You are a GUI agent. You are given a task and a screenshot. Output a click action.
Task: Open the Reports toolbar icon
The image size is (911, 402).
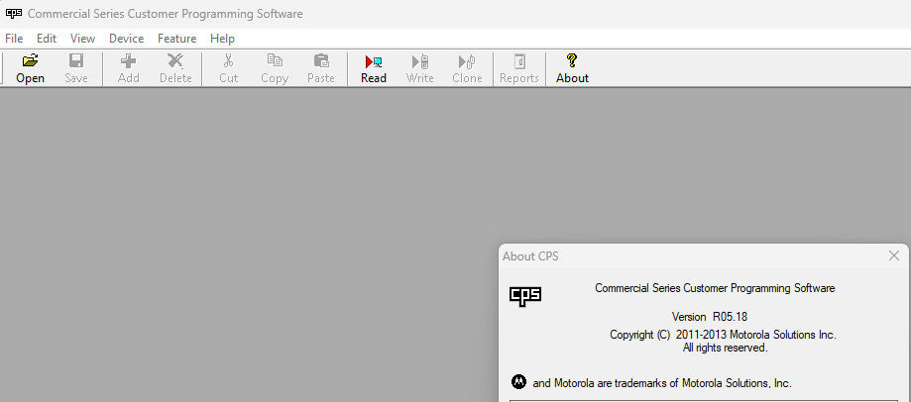[518, 61]
